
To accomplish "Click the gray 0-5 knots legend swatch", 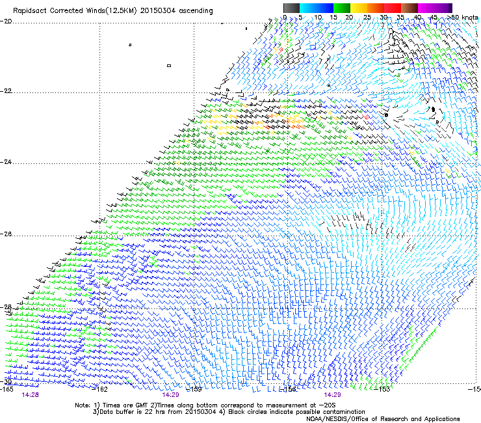I will pyautogui.click(x=291, y=8).
